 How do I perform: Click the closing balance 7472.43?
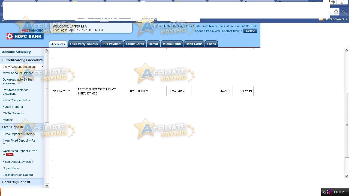click(246, 91)
